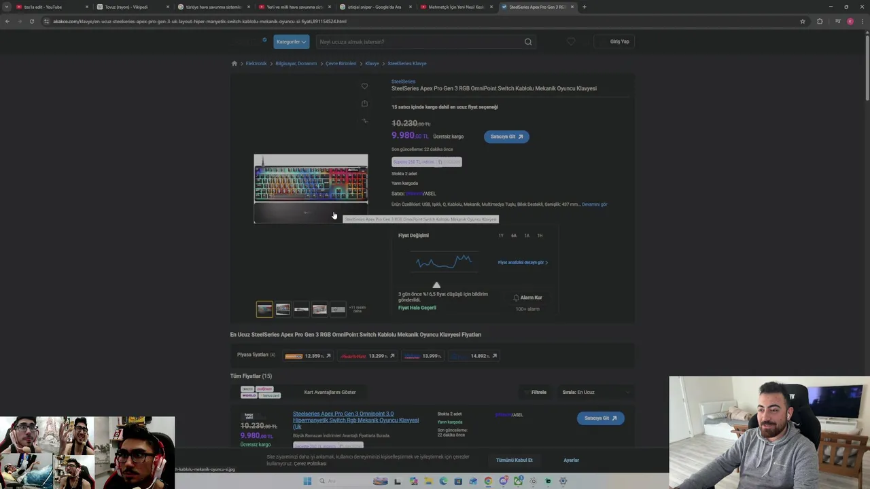Click top Satıcıya Git button
Screen dimensions: 870x489
[506, 137]
